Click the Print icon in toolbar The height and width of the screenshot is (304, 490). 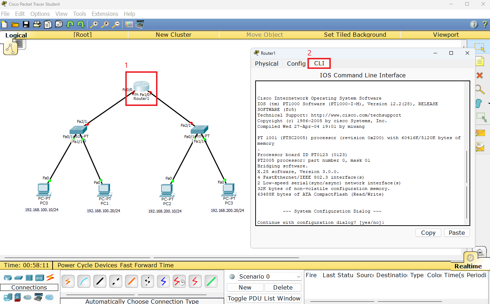[x=37, y=24]
